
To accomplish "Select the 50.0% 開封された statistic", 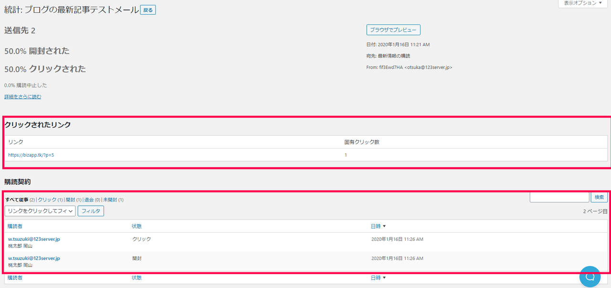I will (37, 51).
